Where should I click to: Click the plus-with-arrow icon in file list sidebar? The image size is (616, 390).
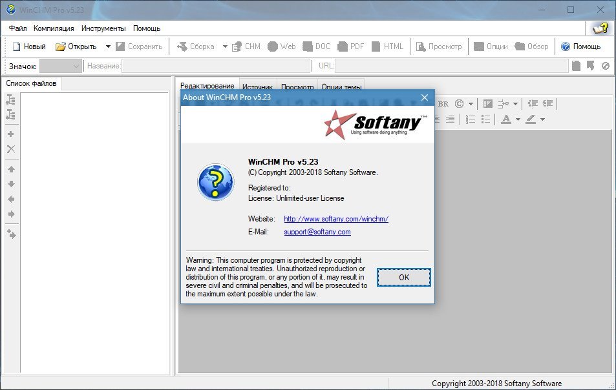tap(12, 234)
